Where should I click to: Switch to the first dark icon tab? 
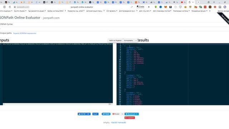click(x=7, y=2)
